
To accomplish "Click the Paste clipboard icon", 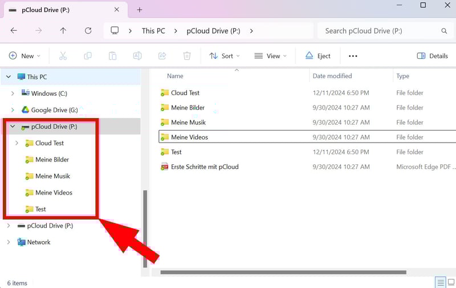I will (x=112, y=56).
